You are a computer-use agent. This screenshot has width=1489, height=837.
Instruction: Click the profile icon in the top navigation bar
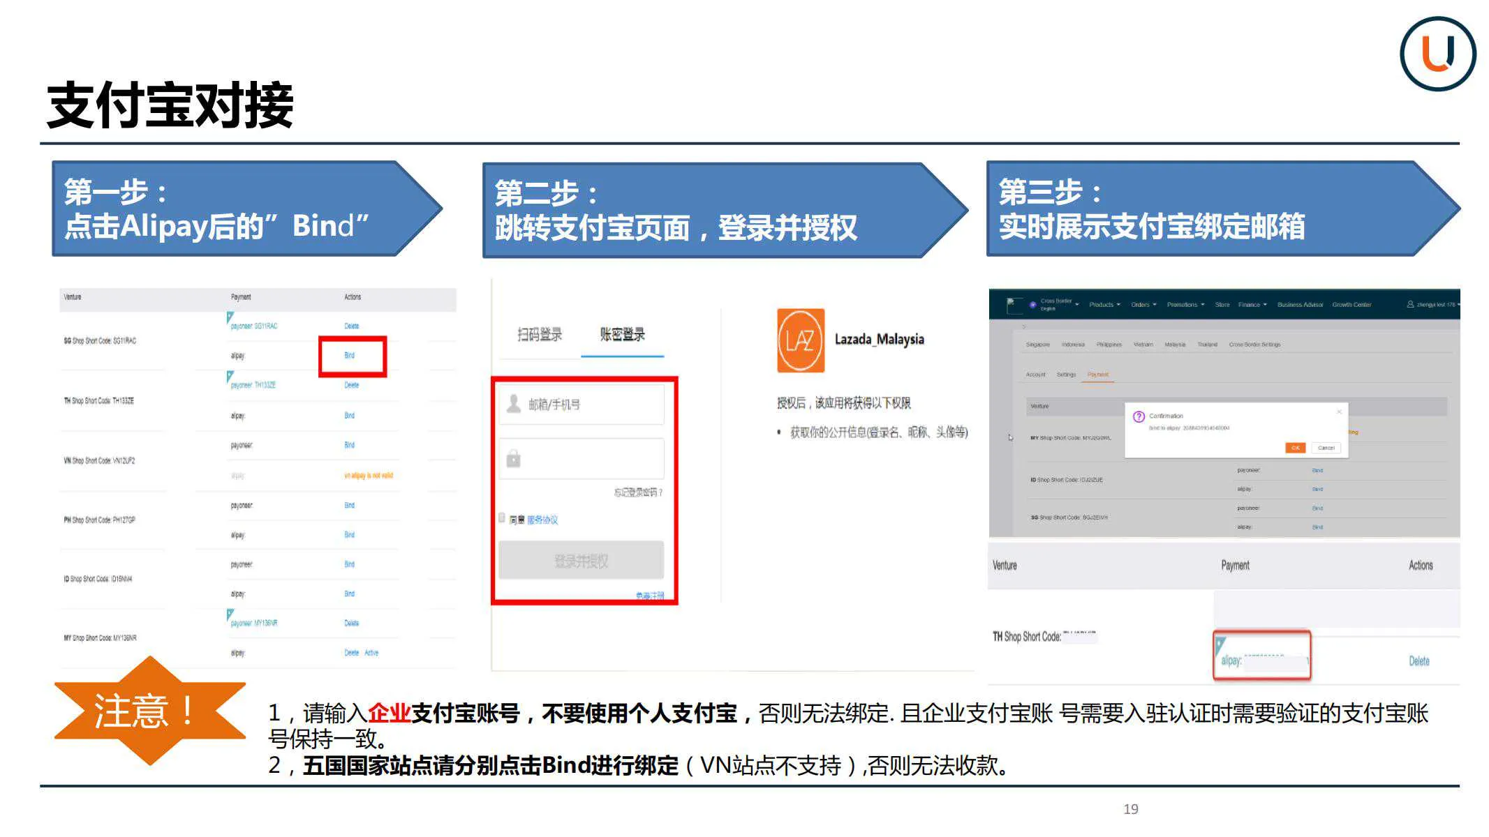coord(1409,304)
